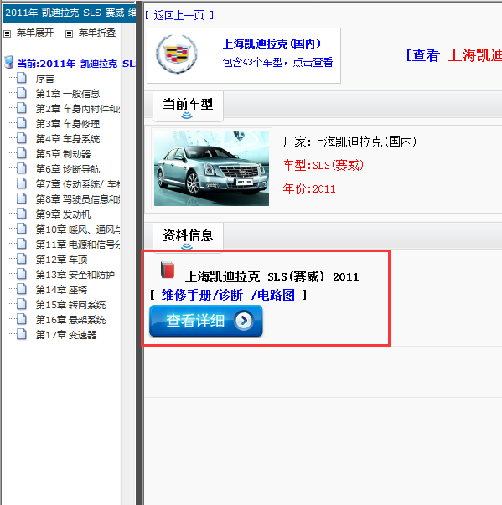Collapse all menus via 菜单折叠
Screen dimensions: 502x505
coord(97,33)
